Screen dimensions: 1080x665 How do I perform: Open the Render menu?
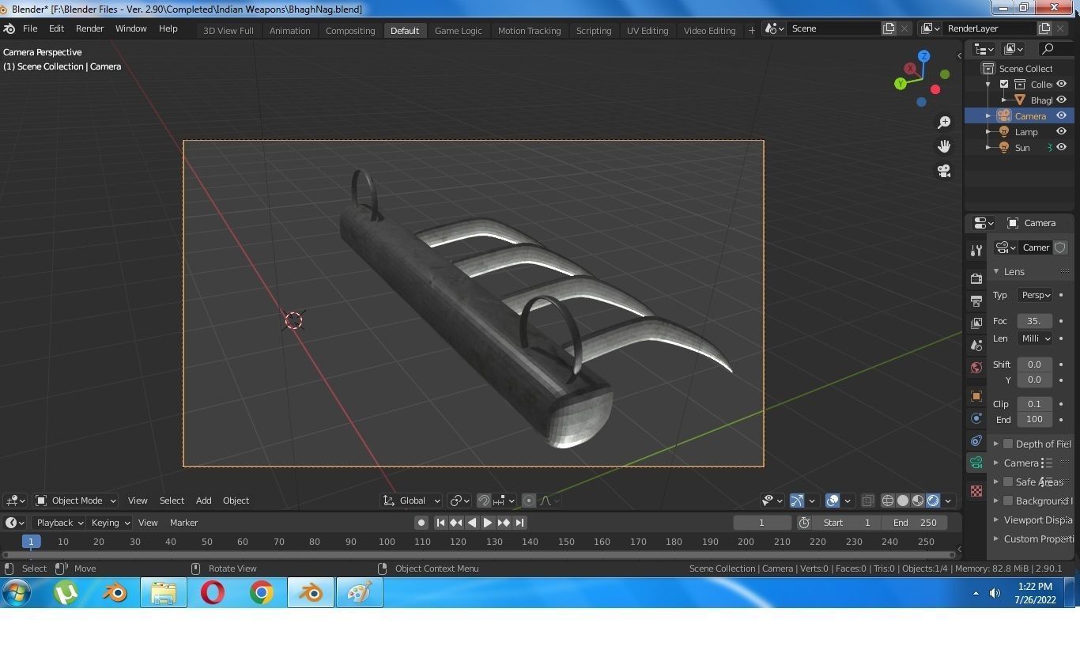(89, 28)
